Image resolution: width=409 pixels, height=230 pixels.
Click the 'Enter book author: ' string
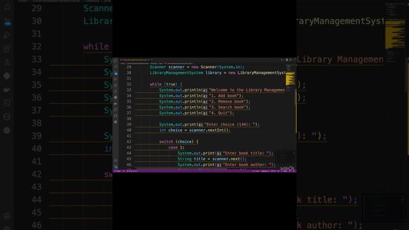[x=247, y=165]
